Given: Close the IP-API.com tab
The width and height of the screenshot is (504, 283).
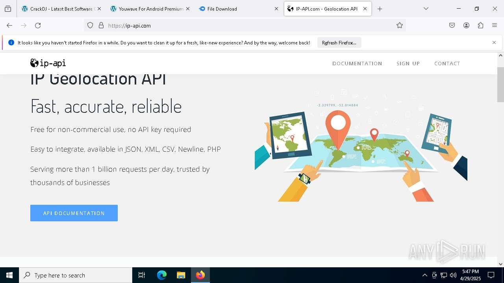Looking at the screenshot, I should (x=365, y=9).
